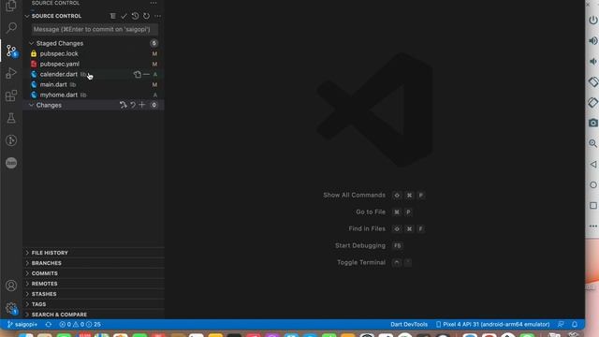Click the feedback icon in status bar
This screenshot has height=337, width=599.
click(561, 325)
